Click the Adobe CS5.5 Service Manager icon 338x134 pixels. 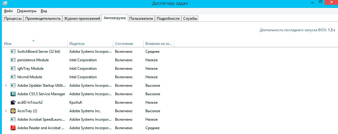click(13, 94)
